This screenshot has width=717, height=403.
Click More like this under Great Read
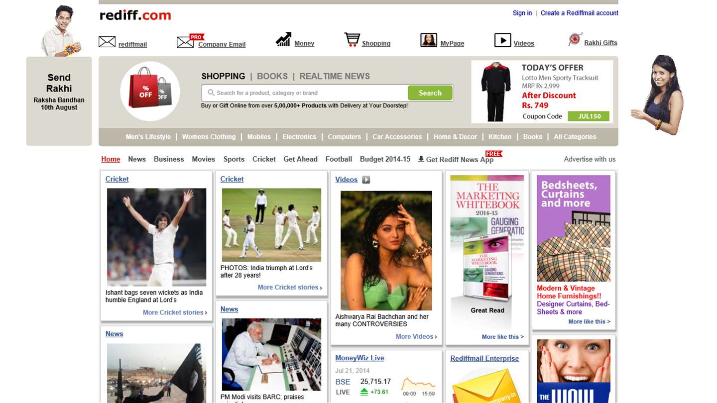[503, 337]
